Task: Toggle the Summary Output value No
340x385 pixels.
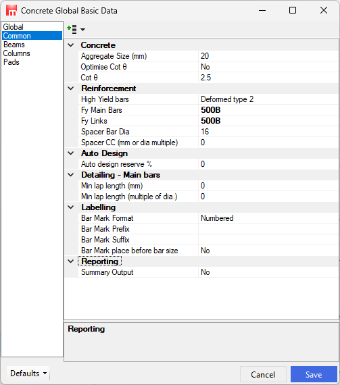Action: point(268,272)
